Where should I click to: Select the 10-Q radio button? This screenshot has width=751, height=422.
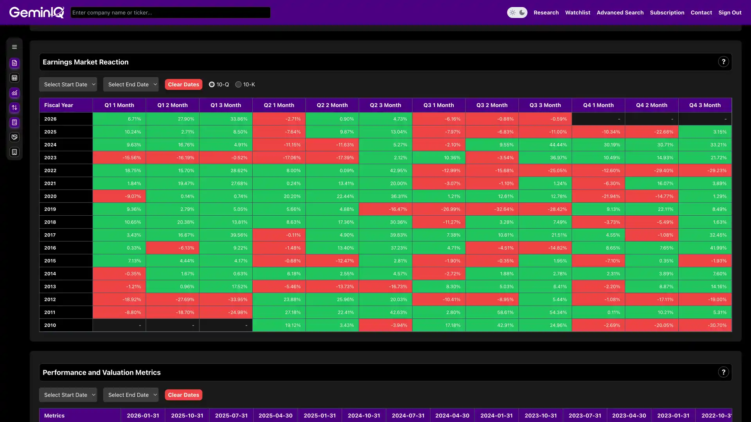[212, 84]
